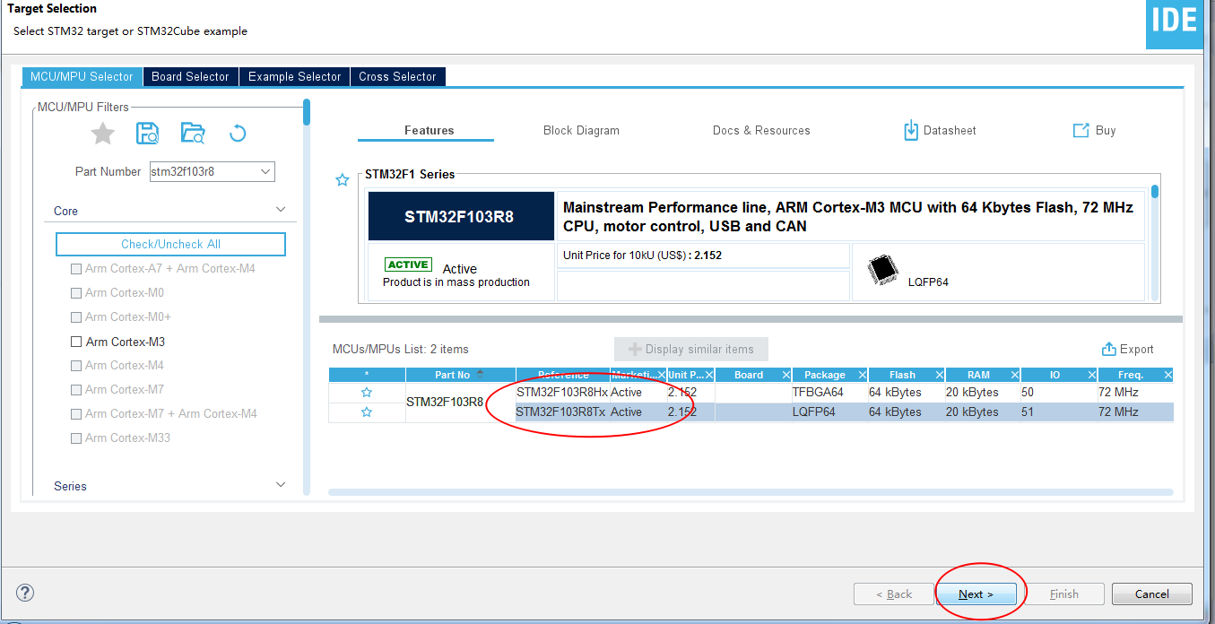Click the IO value 50 cell
The width and height of the screenshot is (1215, 624).
pos(1059,393)
